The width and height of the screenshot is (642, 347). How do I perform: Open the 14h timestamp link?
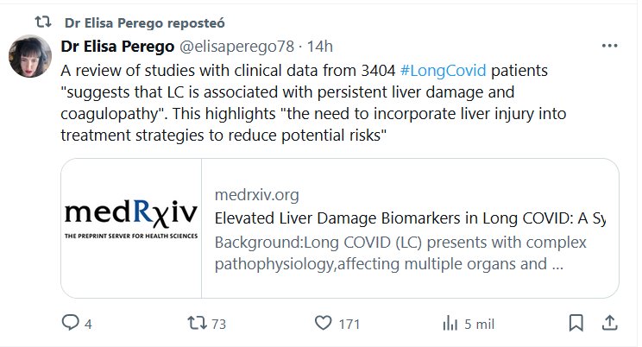coord(321,45)
